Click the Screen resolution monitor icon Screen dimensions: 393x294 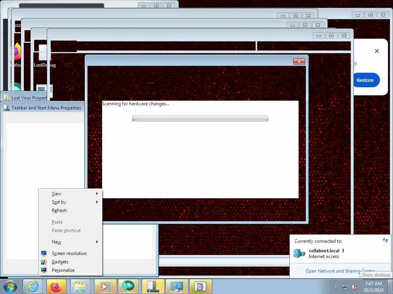pos(44,253)
